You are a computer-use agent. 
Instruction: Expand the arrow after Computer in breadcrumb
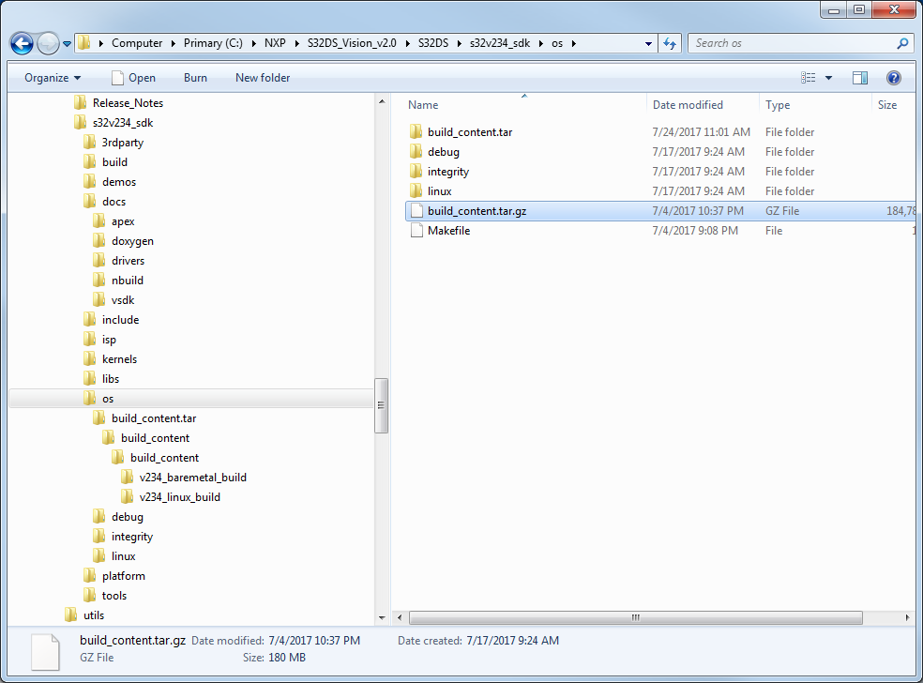(173, 43)
